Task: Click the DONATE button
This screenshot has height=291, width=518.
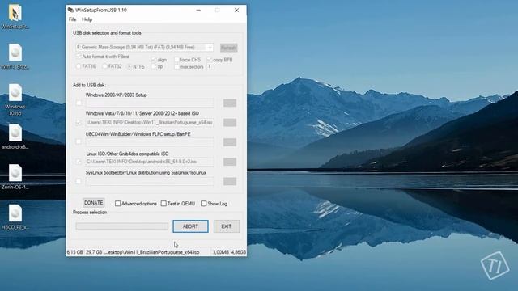Action: coord(94,203)
